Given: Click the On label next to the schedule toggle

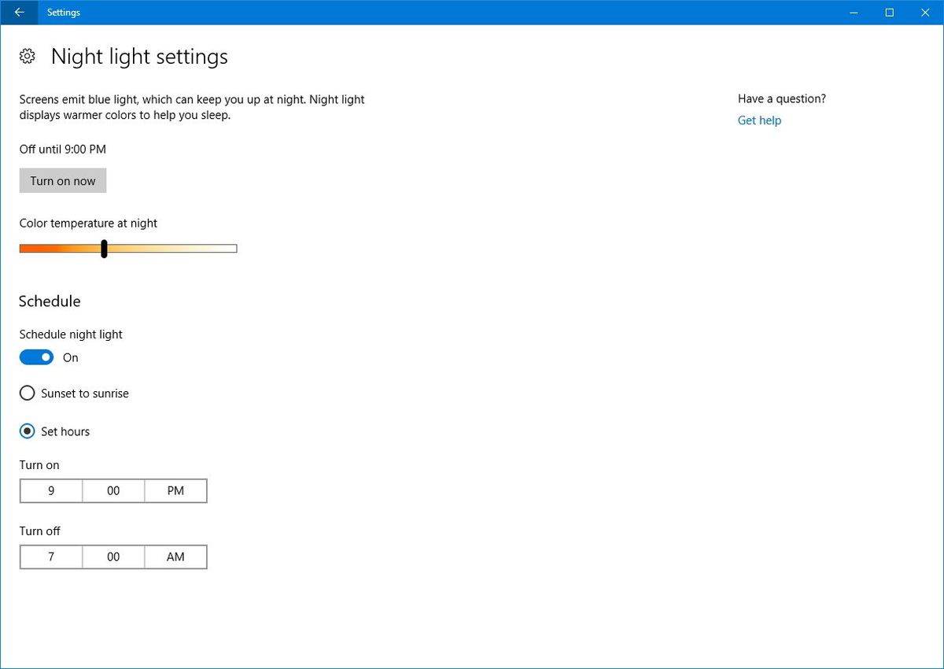Looking at the screenshot, I should click(70, 357).
